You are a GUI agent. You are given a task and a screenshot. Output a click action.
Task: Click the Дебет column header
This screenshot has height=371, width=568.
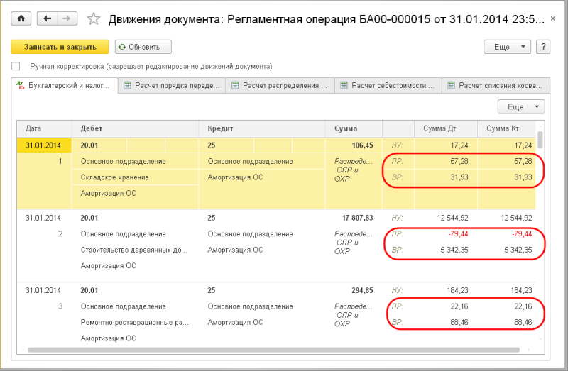pos(135,128)
